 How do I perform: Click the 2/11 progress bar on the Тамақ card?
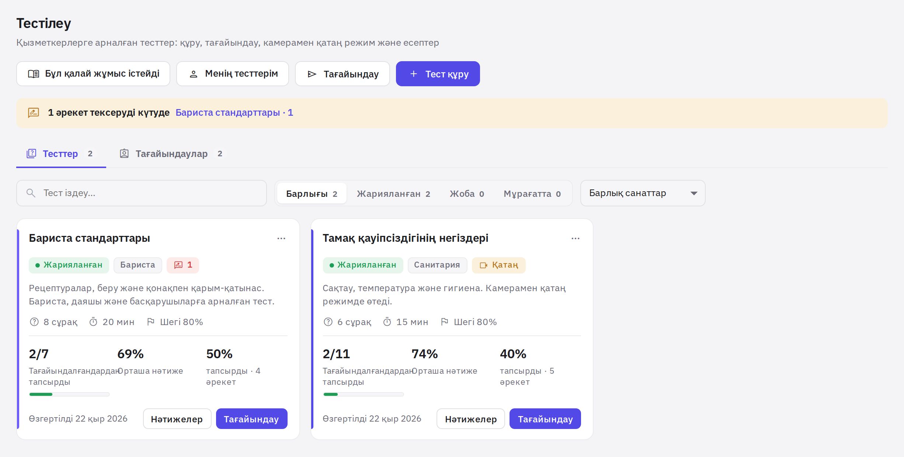tap(363, 394)
